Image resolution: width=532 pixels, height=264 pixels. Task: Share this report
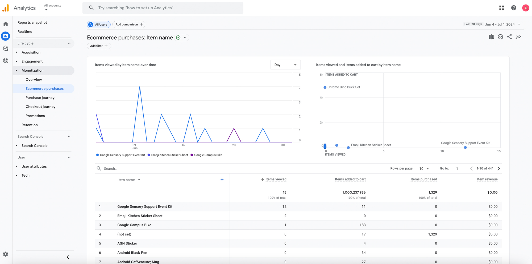[x=509, y=37]
